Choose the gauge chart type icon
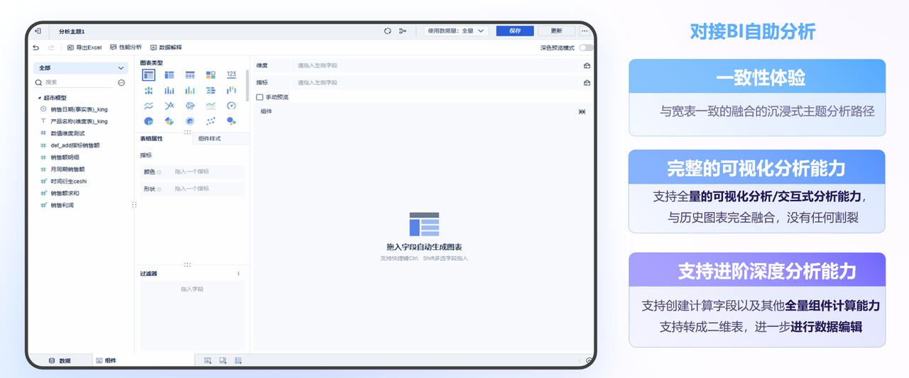The width and height of the screenshot is (909, 378). pyautogui.click(x=232, y=106)
